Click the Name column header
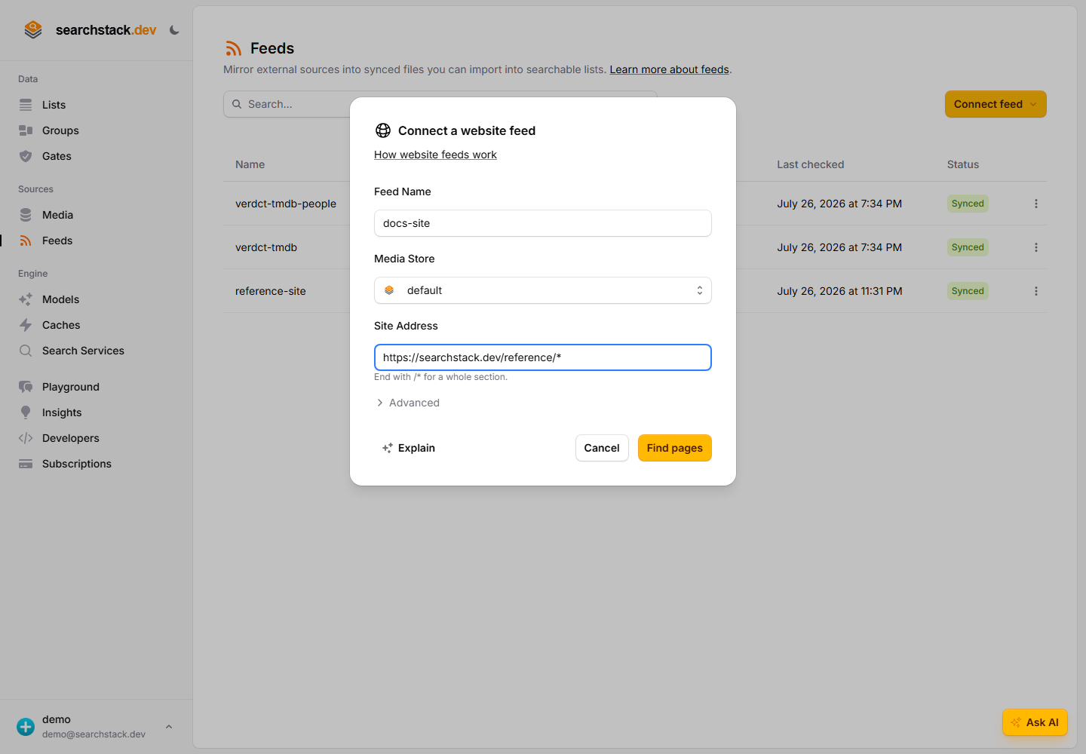Viewport: 1086px width, 754px height. 250,164
